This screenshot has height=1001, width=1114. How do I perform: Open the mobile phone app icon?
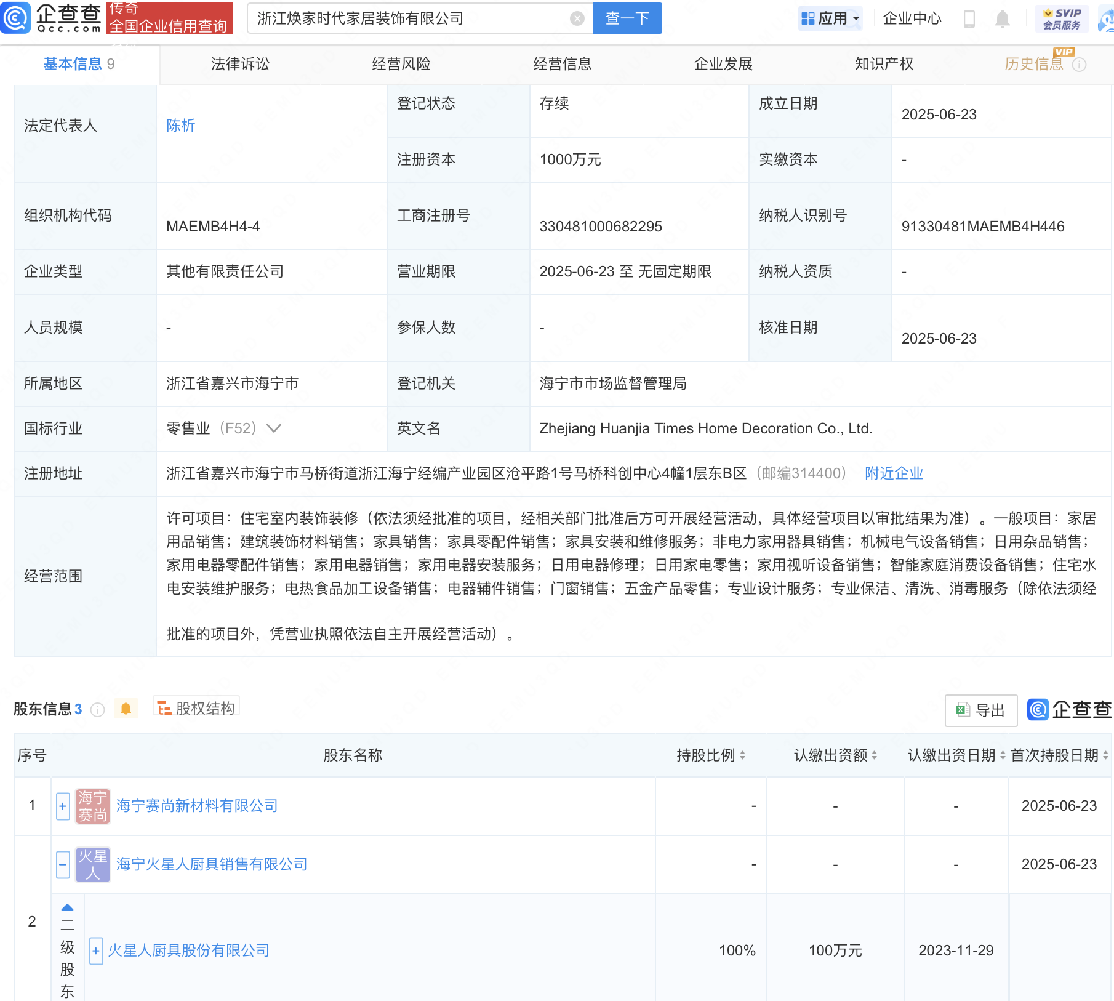click(x=969, y=19)
